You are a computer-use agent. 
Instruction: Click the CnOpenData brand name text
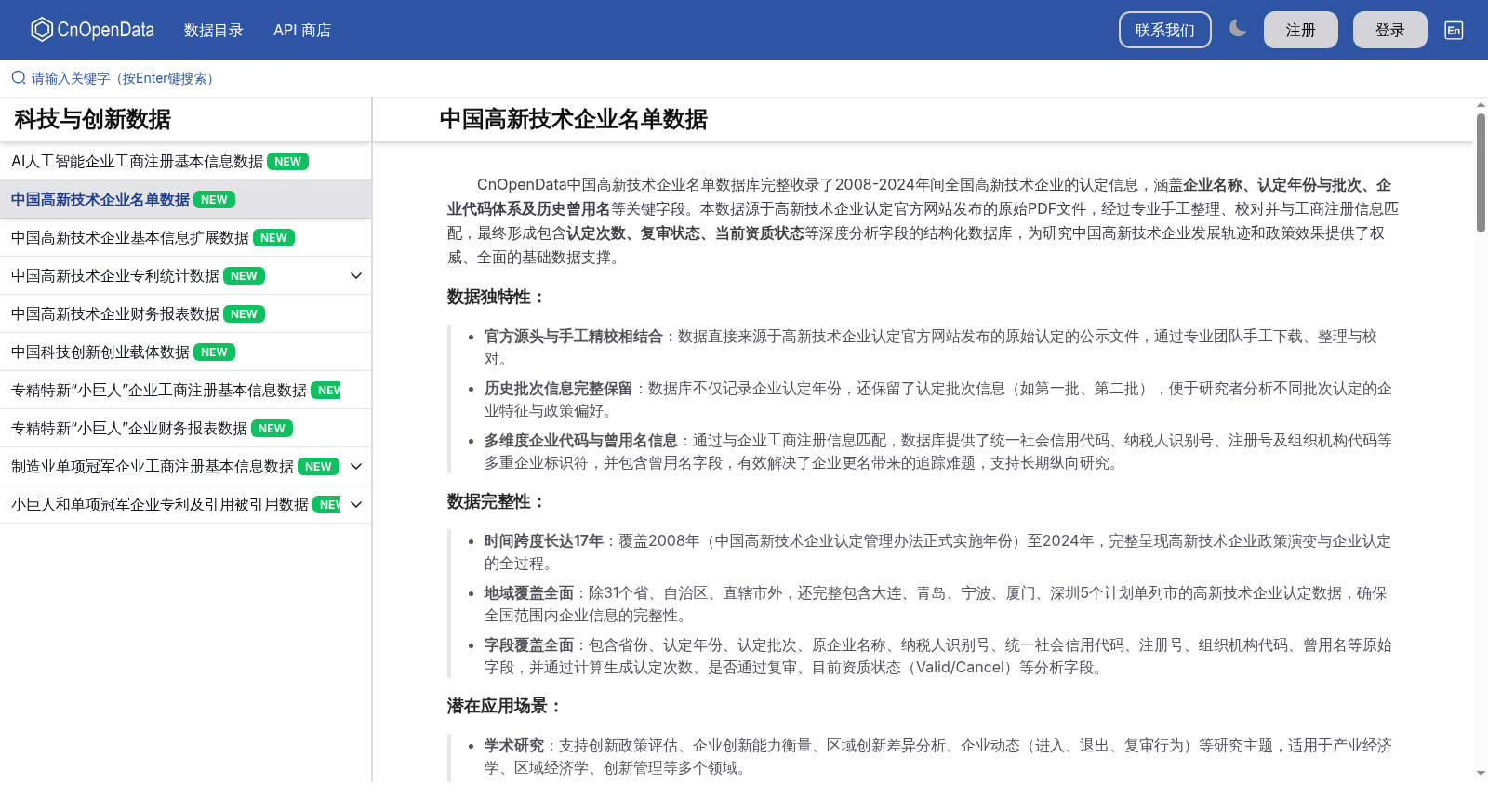[105, 30]
